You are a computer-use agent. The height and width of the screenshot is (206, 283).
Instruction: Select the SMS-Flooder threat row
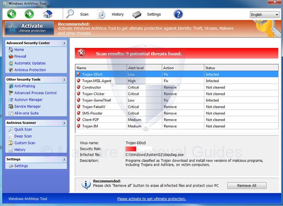point(177,113)
